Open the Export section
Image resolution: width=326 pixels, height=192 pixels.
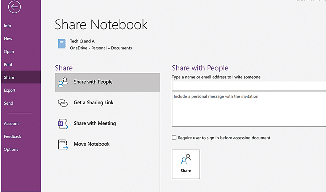coord(10,90)
